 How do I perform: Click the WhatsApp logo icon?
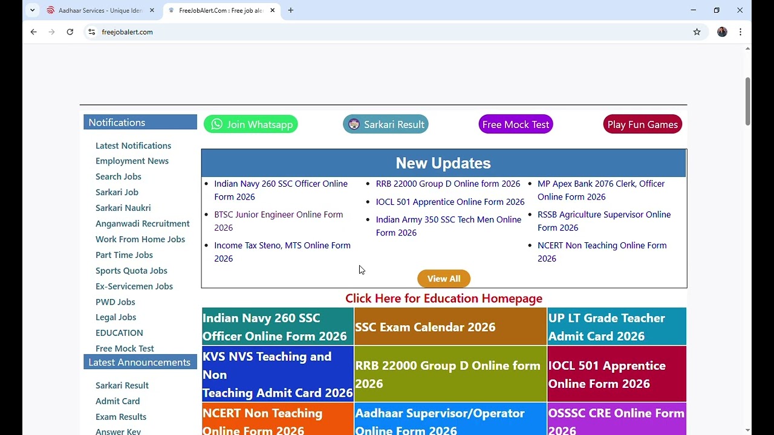217,124
